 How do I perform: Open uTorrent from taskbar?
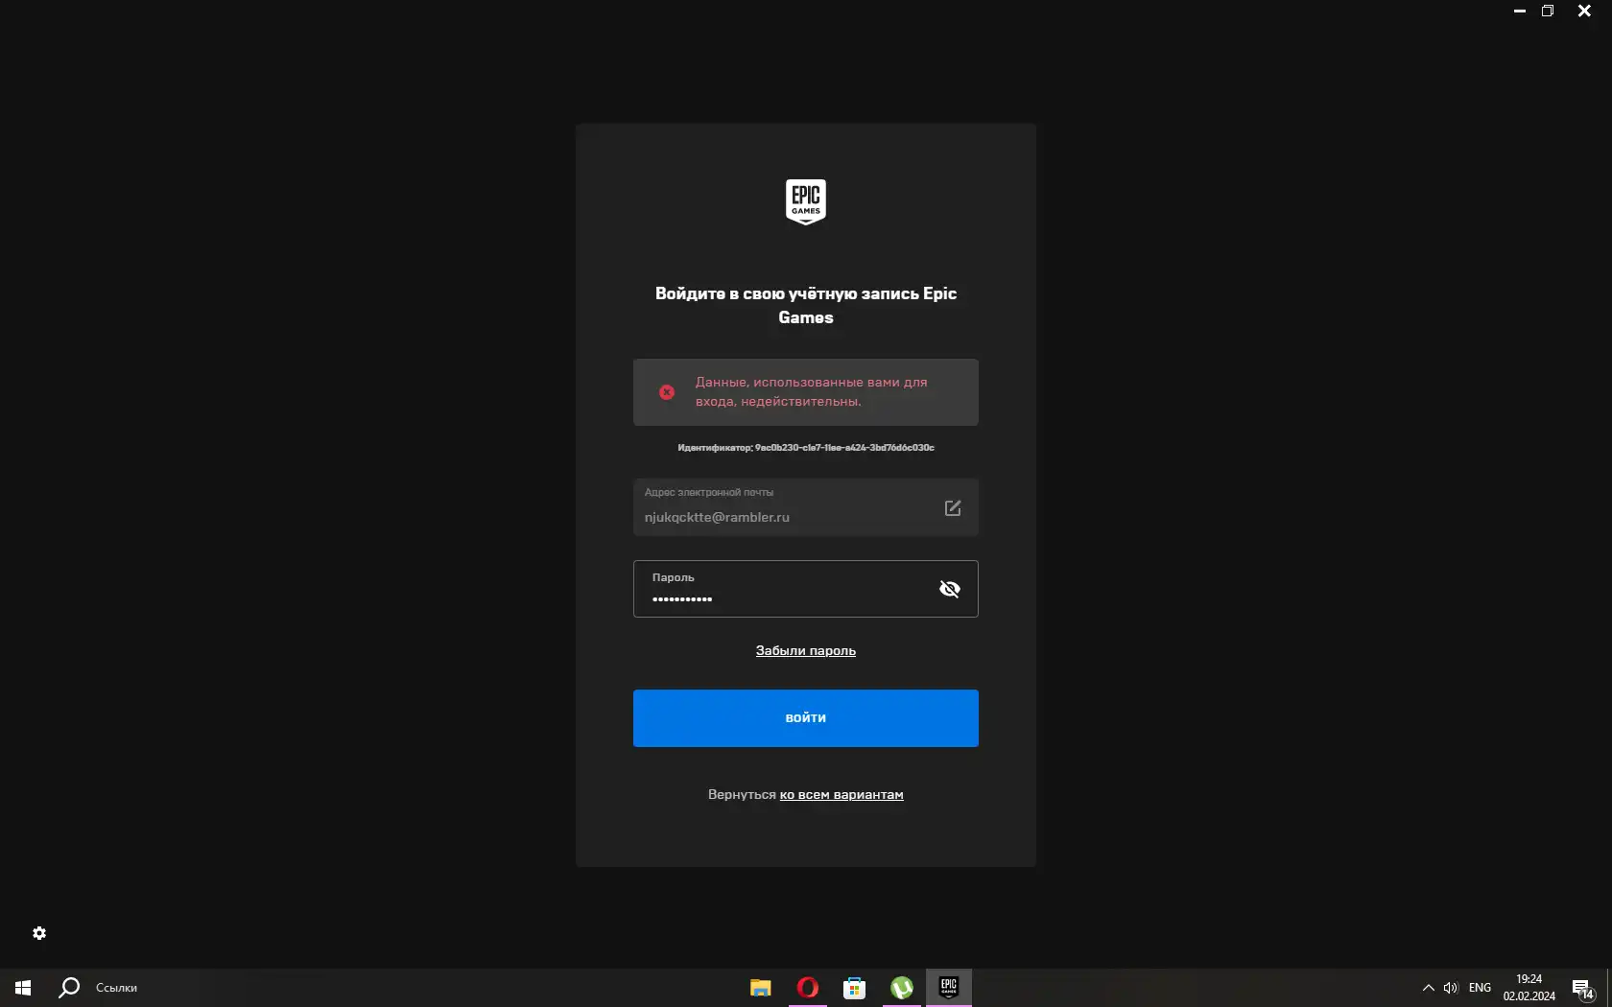point(902,988)
